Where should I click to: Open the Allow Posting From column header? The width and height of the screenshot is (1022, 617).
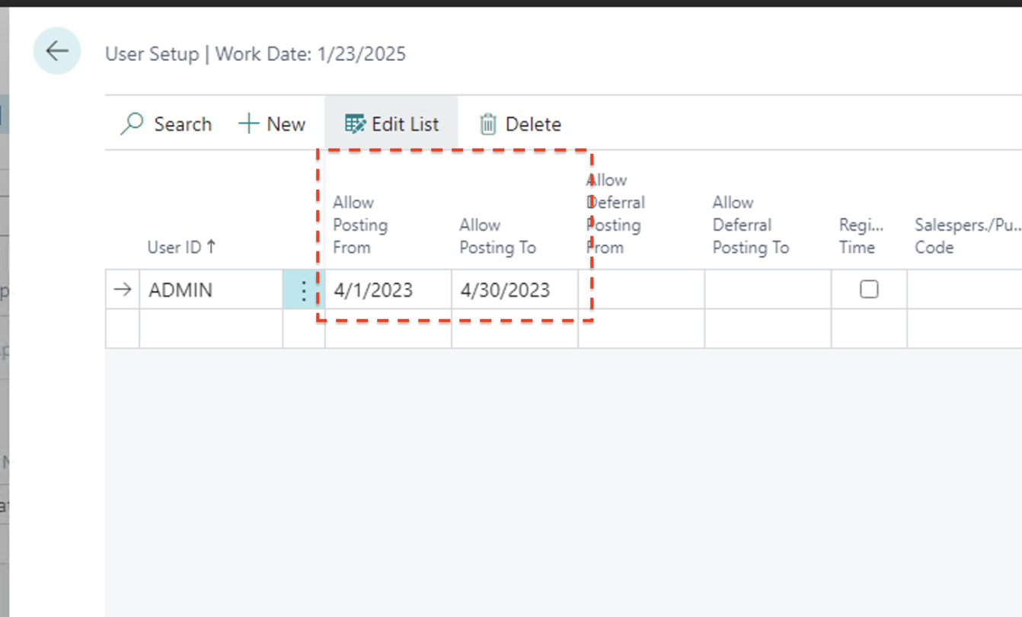[x=360, y=225]
